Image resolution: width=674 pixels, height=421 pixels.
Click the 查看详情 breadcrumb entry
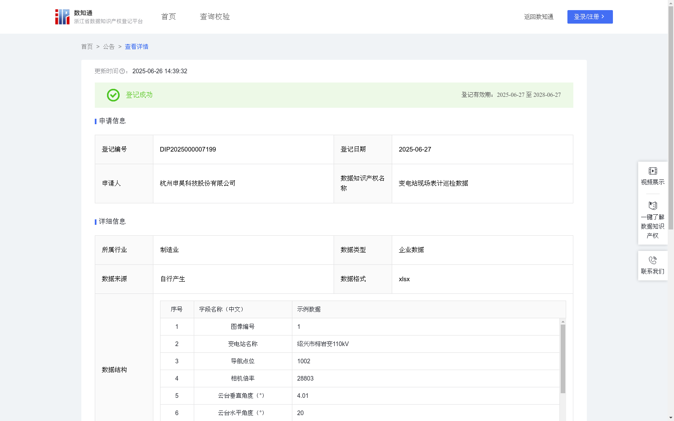click(136, 46)
